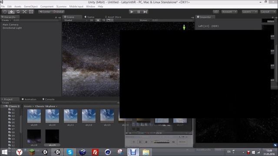Select the sky10 material thumbnail

point(52,116)
